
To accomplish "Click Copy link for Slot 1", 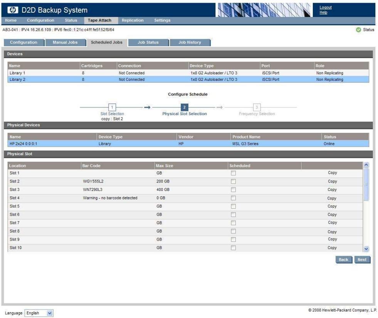I will [333, 173].
